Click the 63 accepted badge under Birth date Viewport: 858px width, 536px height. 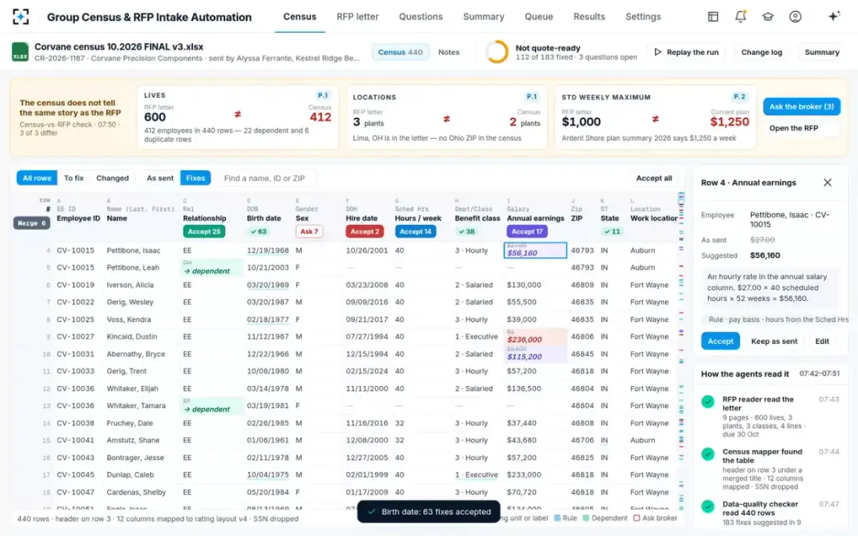click(x=257, y=232)
